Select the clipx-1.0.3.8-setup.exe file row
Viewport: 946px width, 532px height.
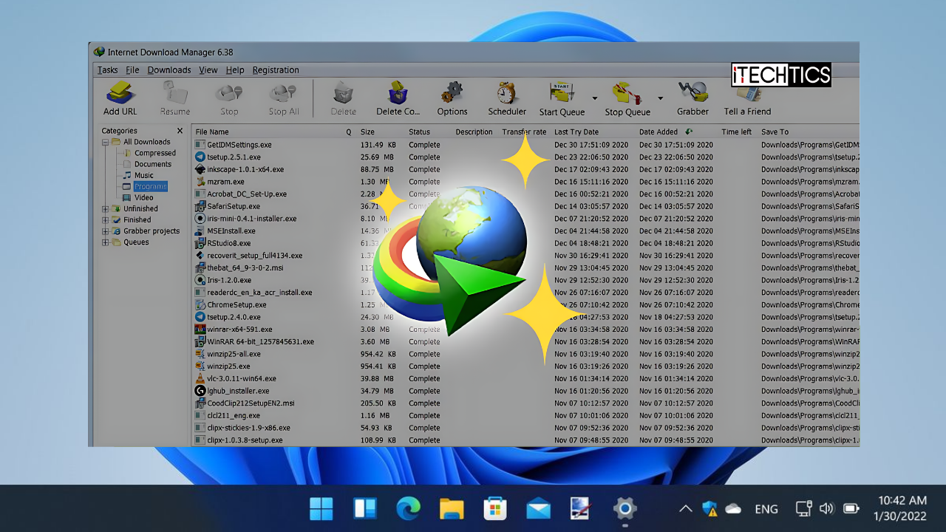(525, 440)
